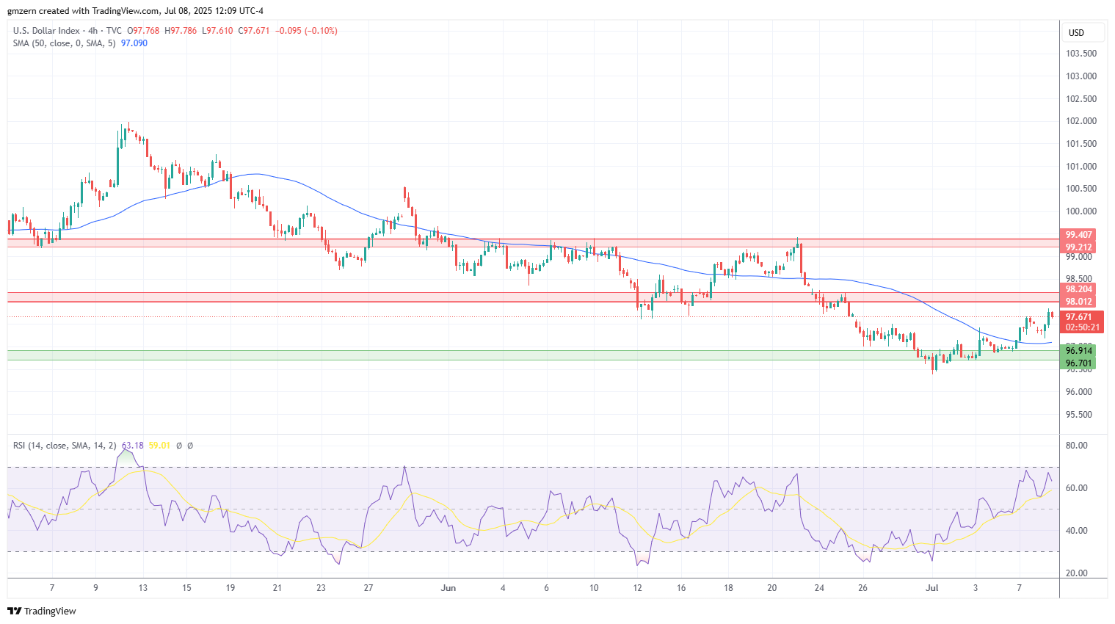Click the 80.00 RSI axis label
Image resolution: width=1115 pixels, height=624 pixels.
(1077, 446)
